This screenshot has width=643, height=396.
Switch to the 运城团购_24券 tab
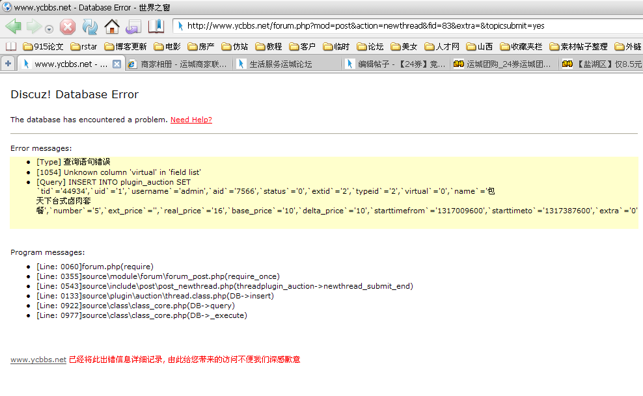point(504,64)
